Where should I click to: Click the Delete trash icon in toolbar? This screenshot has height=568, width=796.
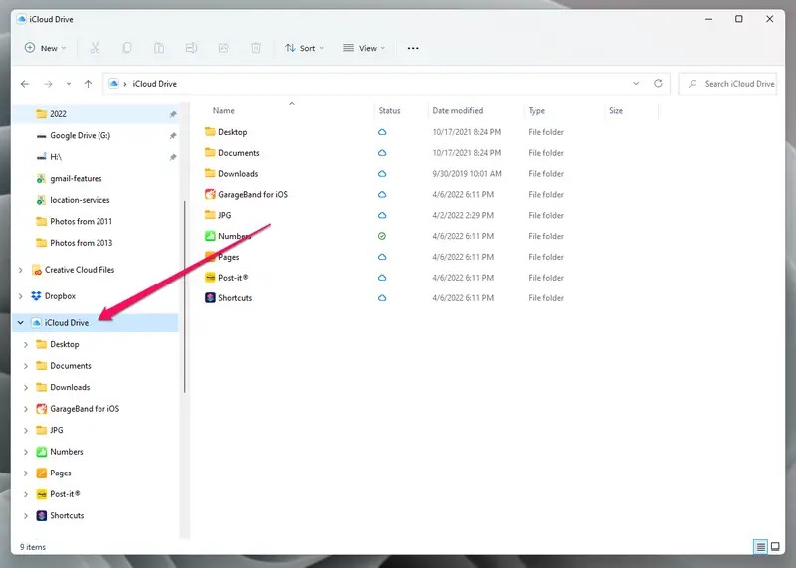[256, 48]
